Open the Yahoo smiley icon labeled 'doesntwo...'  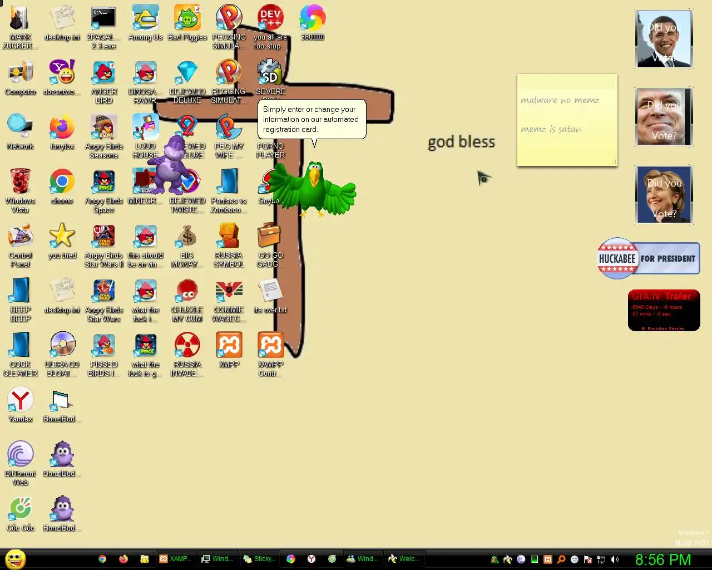click(x=62, y=77)
